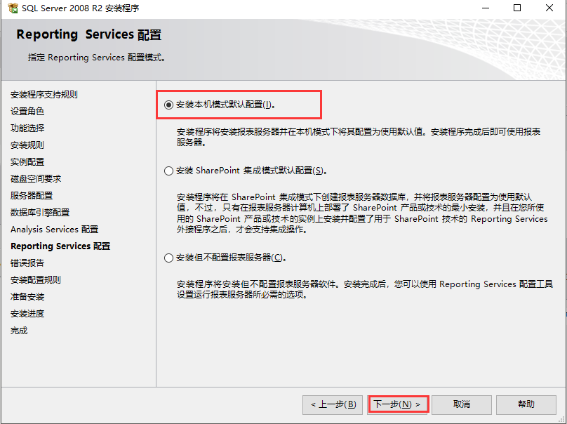Click the 上一步 button
Image resolution: width=567 pixels, height=424 pixels.
point(333,404)
